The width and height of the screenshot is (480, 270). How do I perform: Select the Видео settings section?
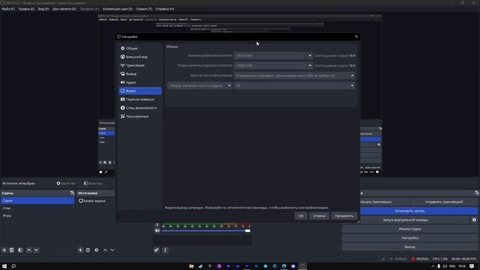[x=140, y=91]
